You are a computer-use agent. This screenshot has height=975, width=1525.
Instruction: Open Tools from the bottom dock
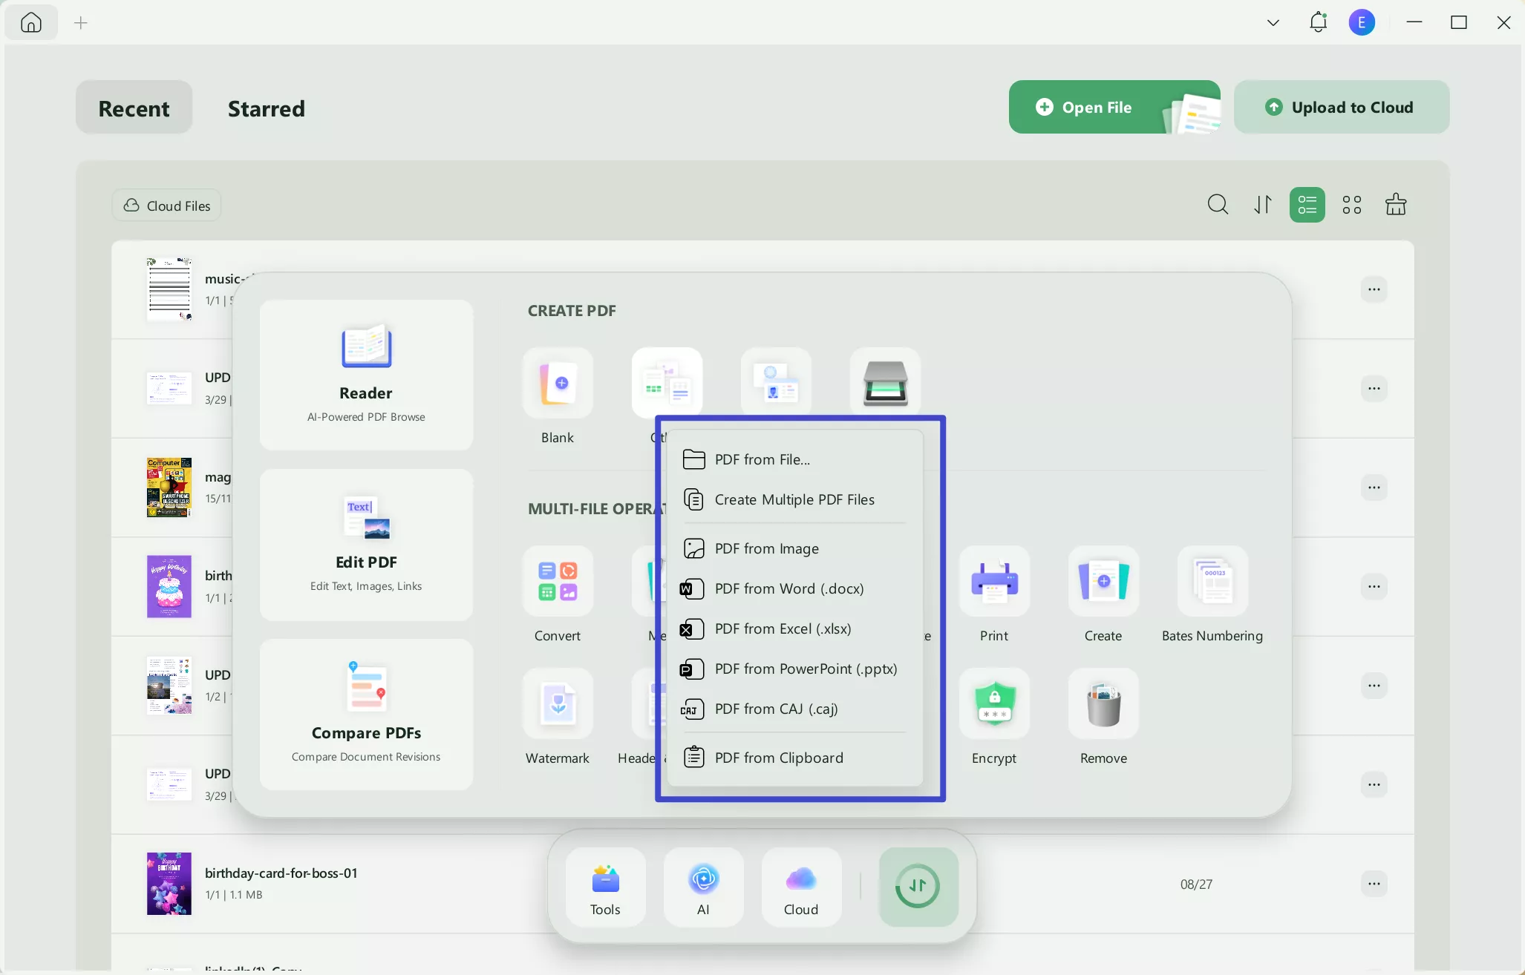pyautogui.click(x=604, y=887)
